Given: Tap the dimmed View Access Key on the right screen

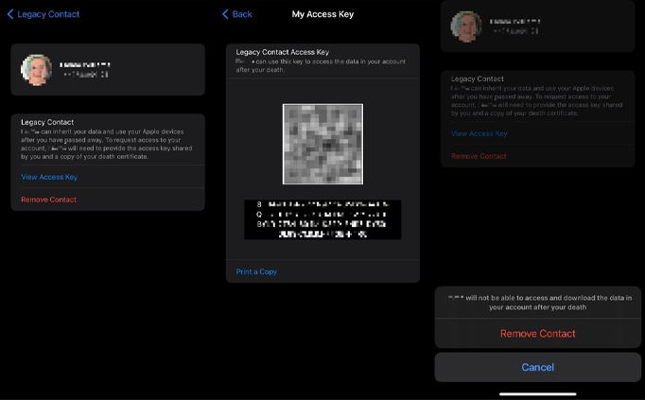Looking at the screenshot, I should [479, 133].
